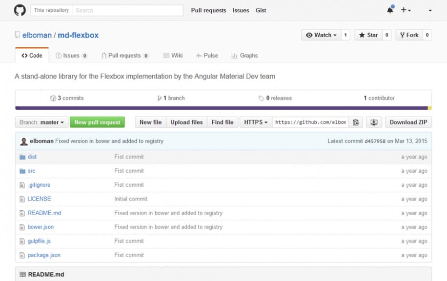
Task: Open notifications via the bell icon
Action: tap(389, 10)
